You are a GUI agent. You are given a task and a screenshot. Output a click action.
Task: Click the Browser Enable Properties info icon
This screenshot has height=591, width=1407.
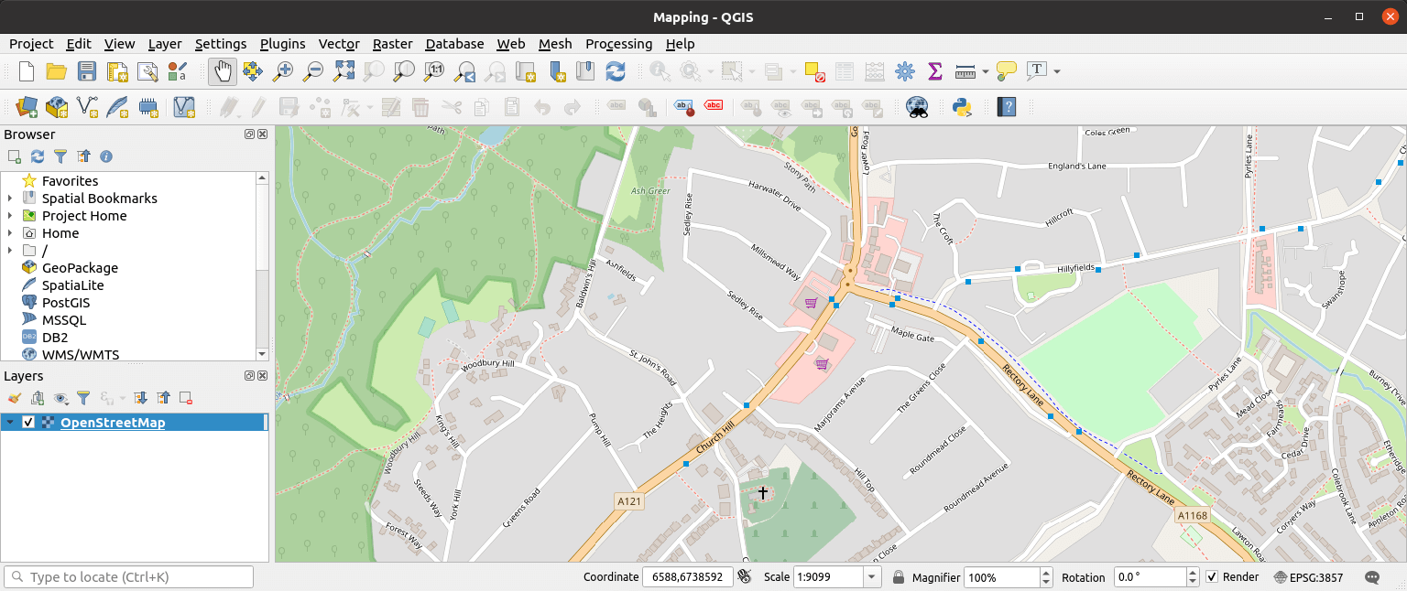tap(106, 156)
